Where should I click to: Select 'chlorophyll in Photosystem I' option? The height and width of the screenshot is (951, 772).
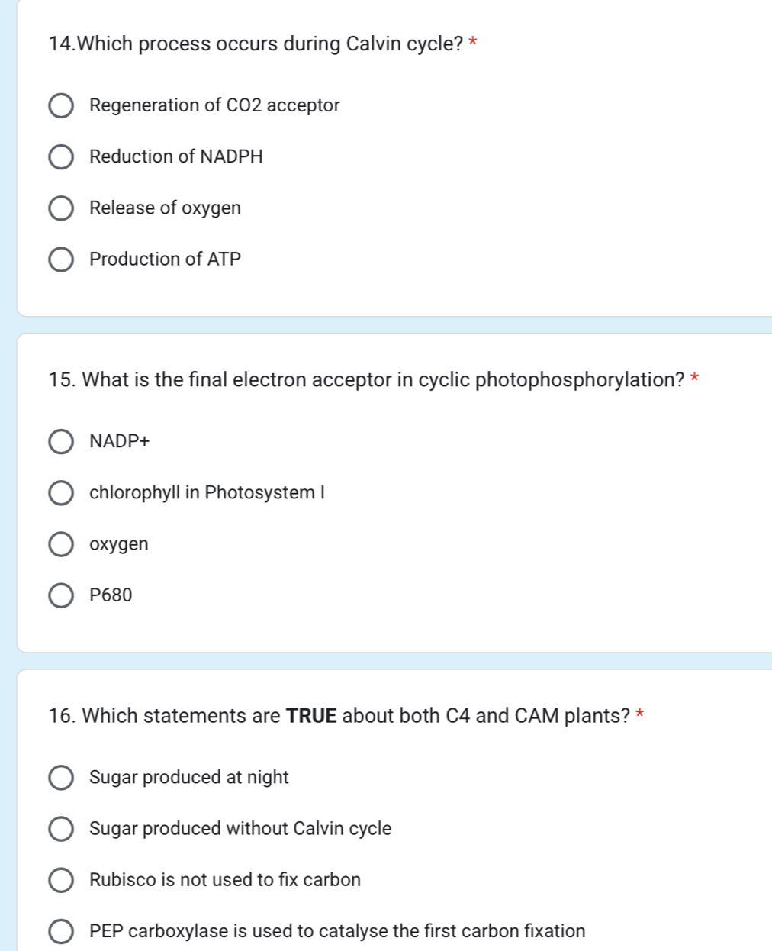pyautogui.click(x=61, y=492)
